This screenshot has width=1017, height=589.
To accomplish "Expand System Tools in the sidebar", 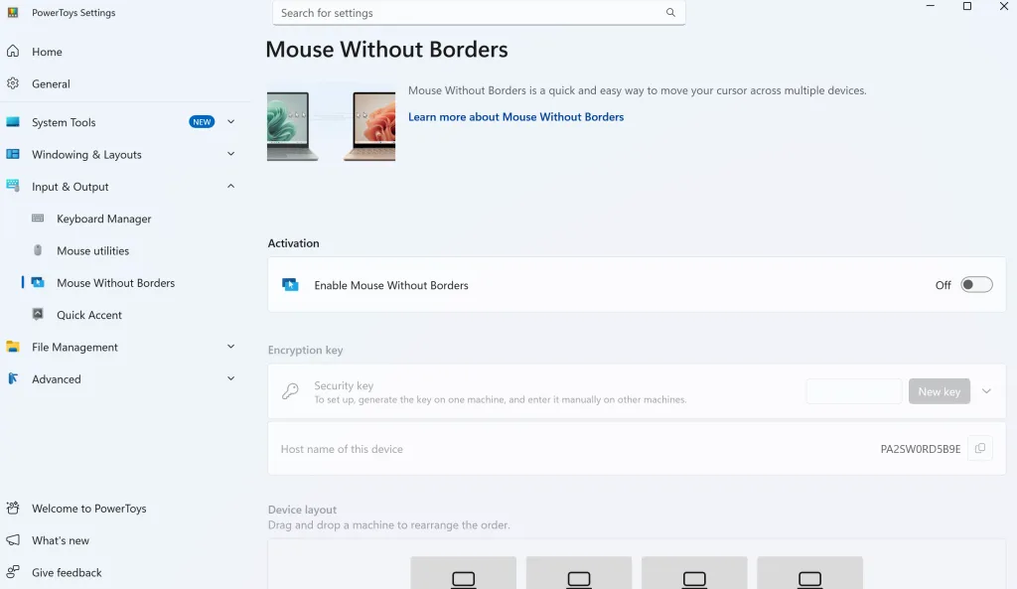I will point(230,122).
